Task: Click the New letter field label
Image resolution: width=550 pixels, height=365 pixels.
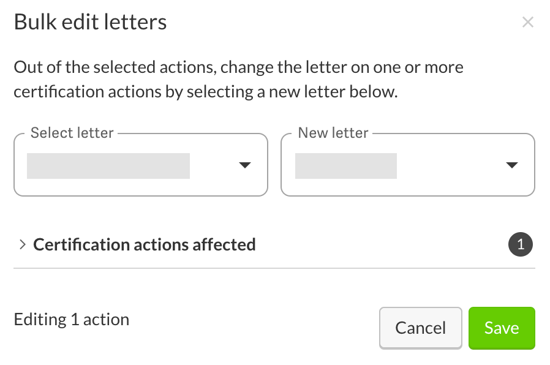Action: [x=333, y=133]
